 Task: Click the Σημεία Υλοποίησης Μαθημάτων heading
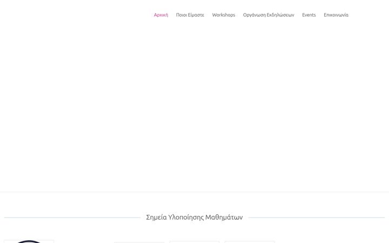point(194,217)
